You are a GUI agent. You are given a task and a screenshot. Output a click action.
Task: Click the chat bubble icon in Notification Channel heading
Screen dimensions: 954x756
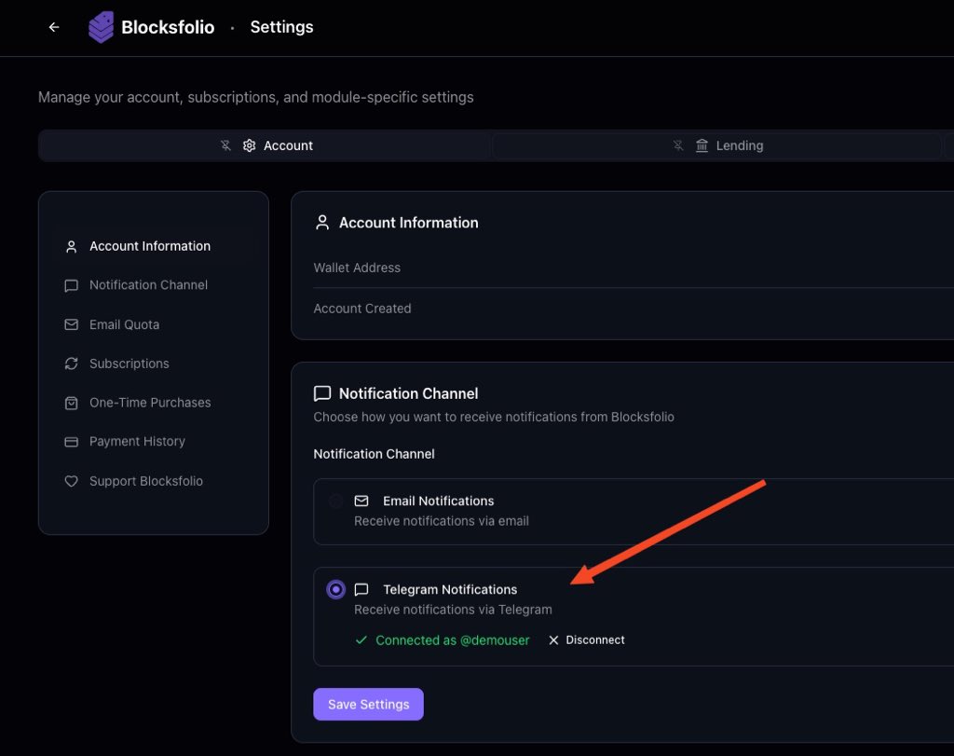coord(322,393)
